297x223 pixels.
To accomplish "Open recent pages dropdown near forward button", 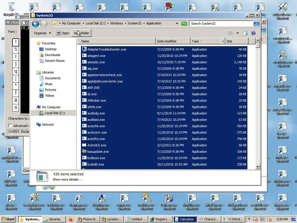I will (x=49, y=24).
